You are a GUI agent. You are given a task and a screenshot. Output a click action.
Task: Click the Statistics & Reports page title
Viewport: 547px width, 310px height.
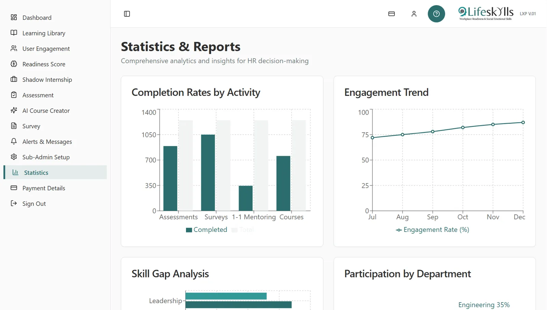pyautogui.click(x=181, y=46)
